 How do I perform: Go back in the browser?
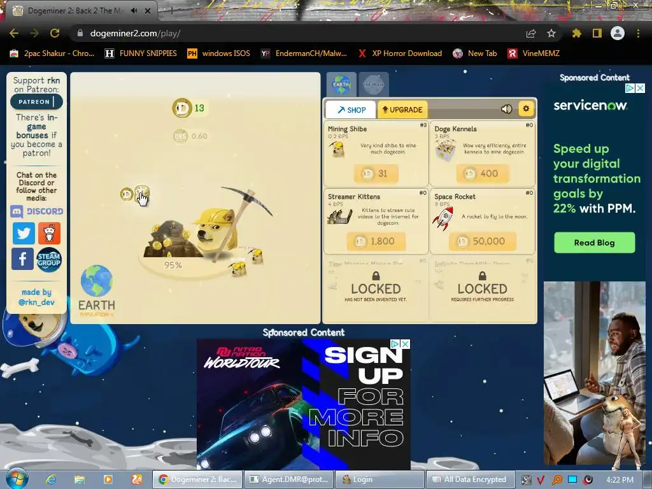coord(14,33)
